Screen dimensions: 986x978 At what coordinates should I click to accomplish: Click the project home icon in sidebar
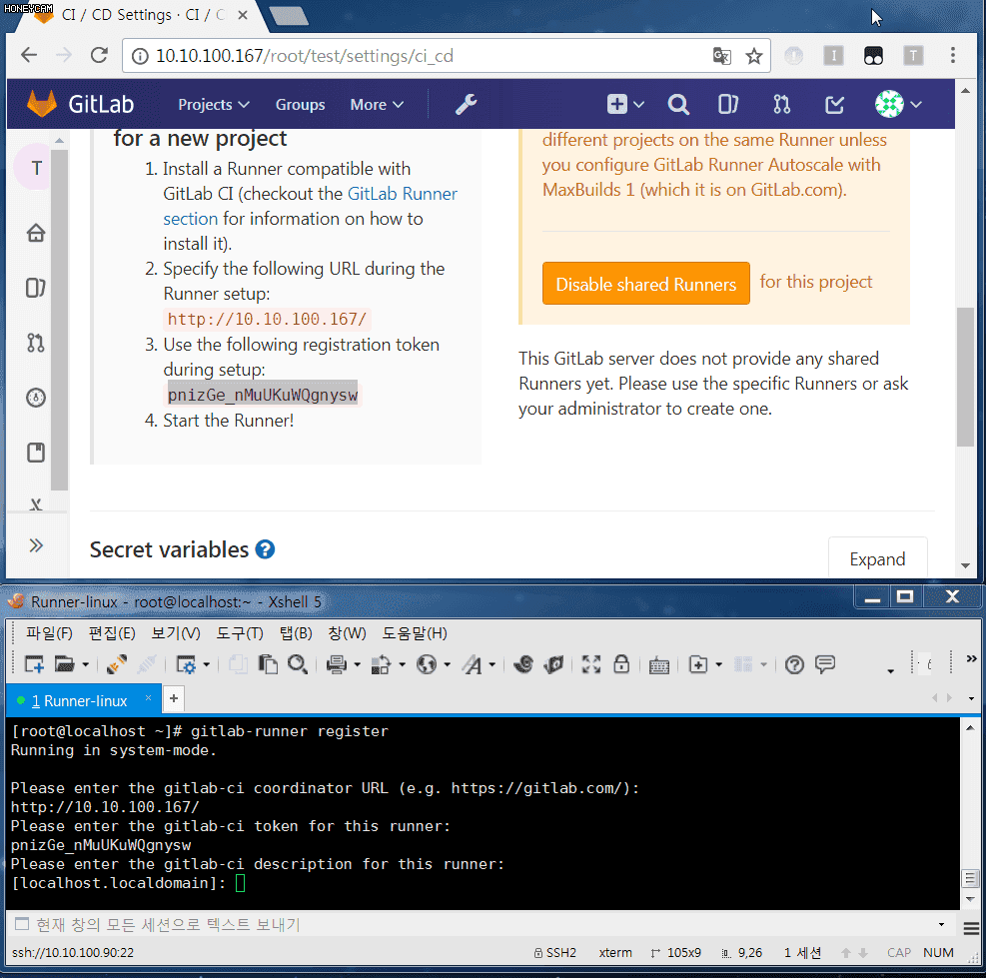[x=36, y=233]
